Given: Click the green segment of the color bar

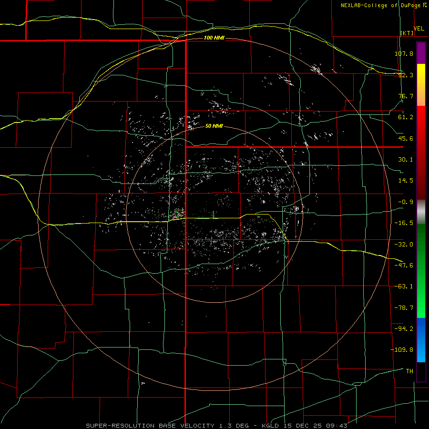Looking at the screenshot, I should tap(421, 271).
